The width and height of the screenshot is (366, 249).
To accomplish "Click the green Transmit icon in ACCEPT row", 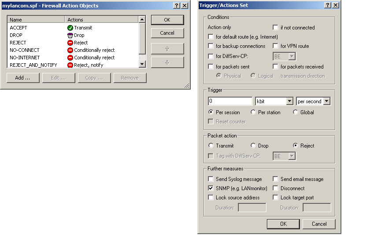I will (x=70, y=28).
